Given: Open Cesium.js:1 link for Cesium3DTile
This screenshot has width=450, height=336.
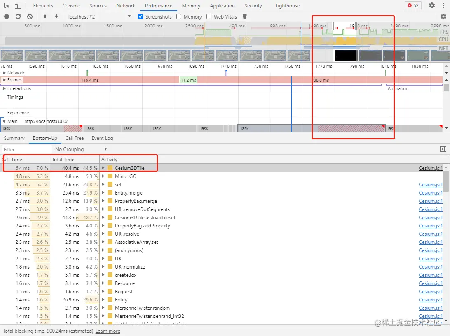Looking at the screenshot, I should [x=431, y=168].
